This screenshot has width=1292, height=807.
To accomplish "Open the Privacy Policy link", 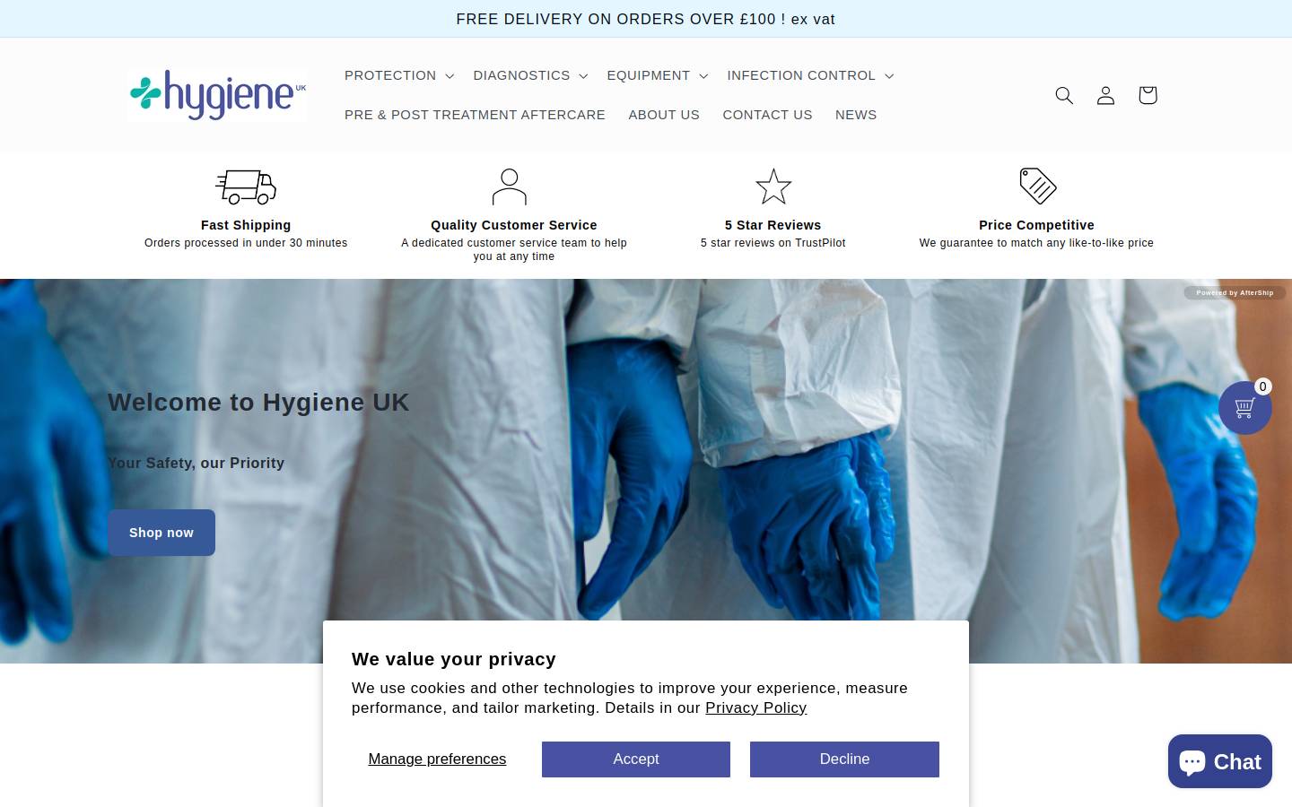I will [x=756, y=708].
